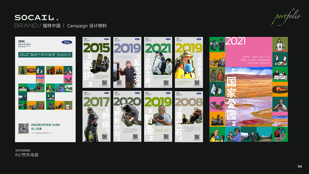Select the Campaign 设计物料 subtitle

click(x=87, y=26)
